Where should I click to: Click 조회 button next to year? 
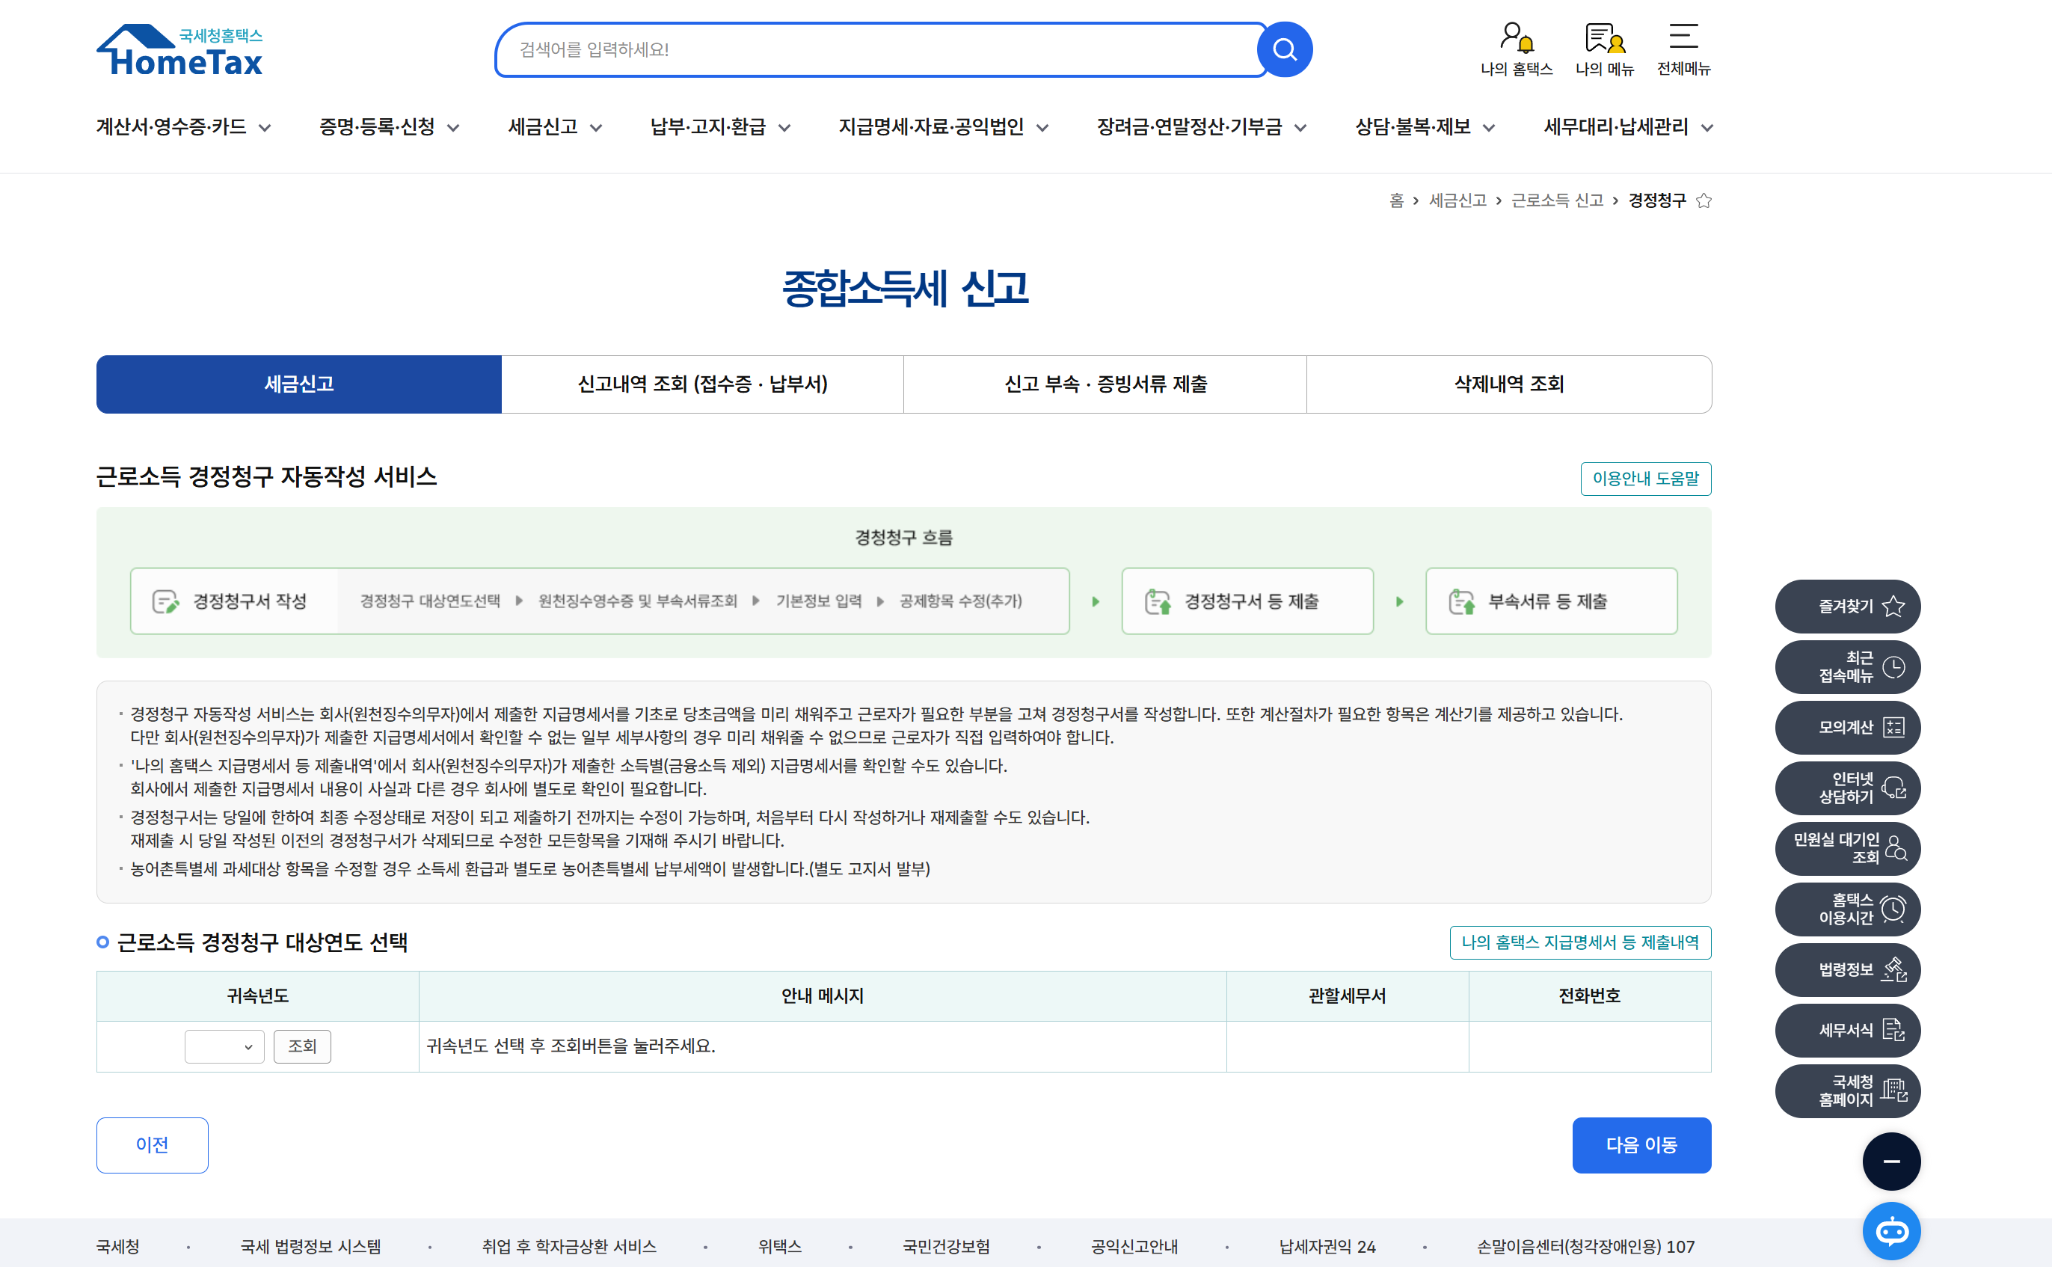pos(301,1046)
